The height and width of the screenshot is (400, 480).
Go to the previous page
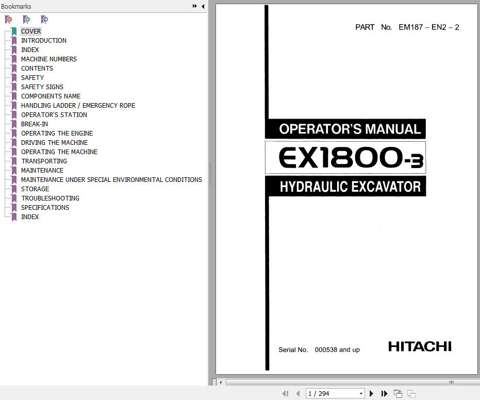click(298, 393)
